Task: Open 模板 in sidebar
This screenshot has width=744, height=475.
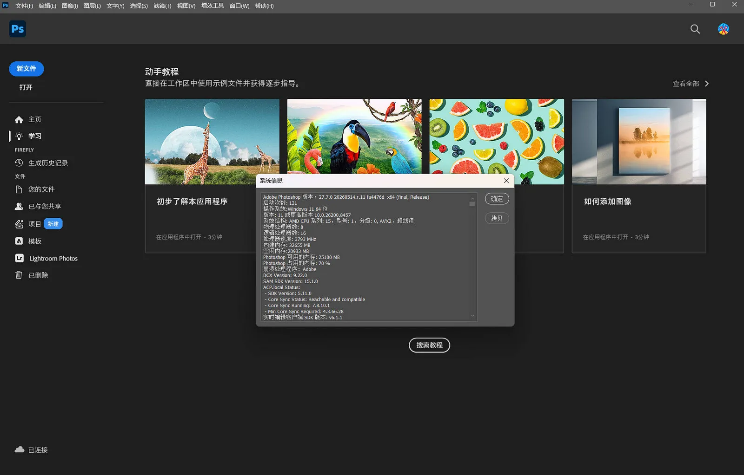Action: pos(35,241)
